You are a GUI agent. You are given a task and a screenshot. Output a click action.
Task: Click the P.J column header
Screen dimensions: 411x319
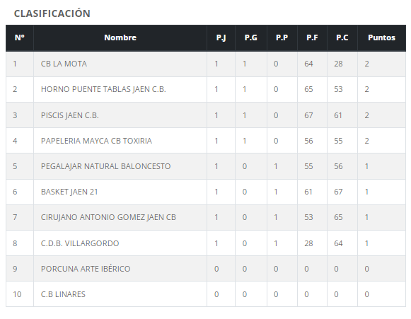(x=221, y=37)
